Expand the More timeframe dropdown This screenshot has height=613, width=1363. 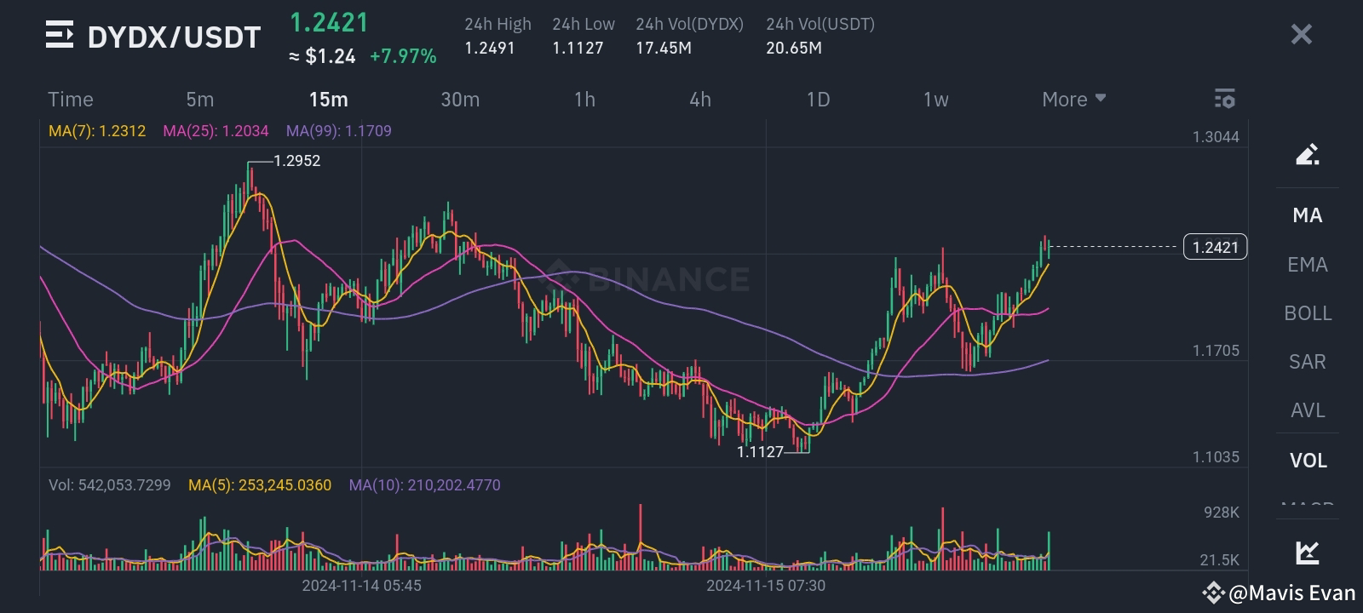(x=1073, y=99)
